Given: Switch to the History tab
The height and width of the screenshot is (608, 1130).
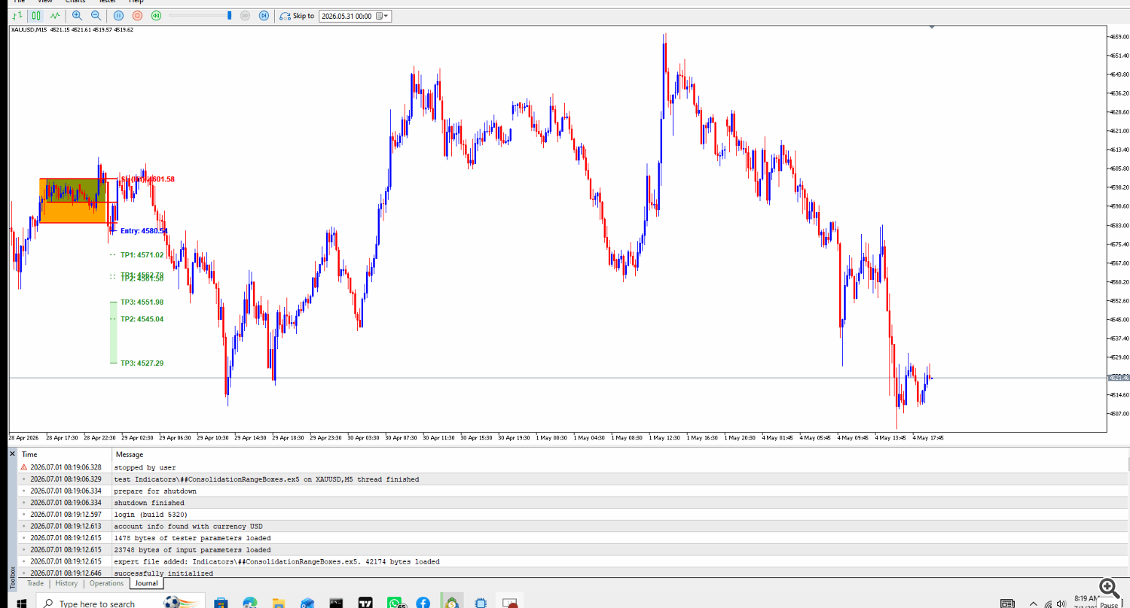Looking at the screenshot, I should [x=66, y=583].
